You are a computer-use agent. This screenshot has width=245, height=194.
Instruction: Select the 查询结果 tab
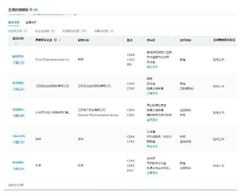click(x=14, y=22)
